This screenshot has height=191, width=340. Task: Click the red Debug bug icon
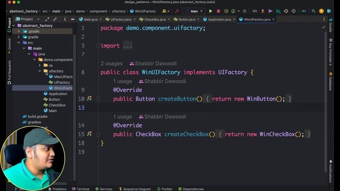pos(218,11)
